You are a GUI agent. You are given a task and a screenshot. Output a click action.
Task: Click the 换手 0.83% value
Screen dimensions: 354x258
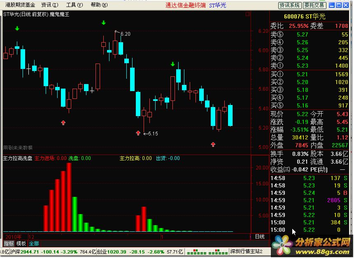point(300,154)
